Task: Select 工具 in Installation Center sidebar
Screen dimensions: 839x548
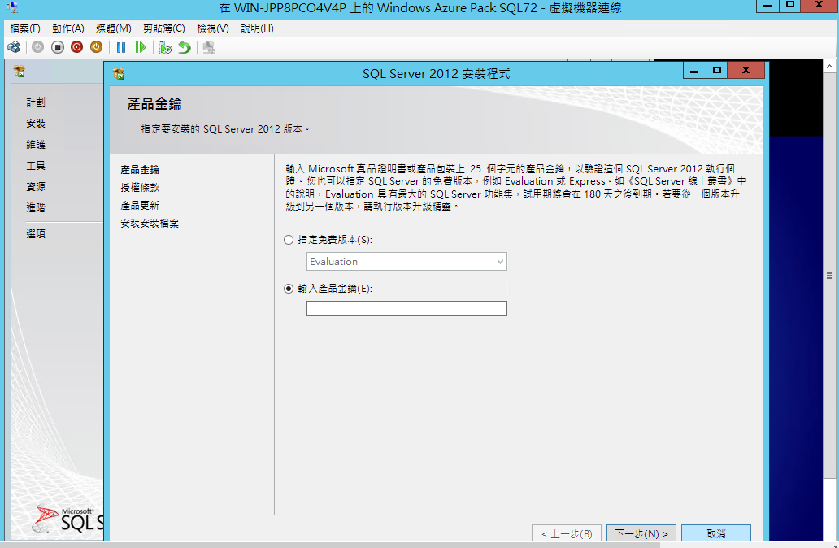Action: pos(36,165)
